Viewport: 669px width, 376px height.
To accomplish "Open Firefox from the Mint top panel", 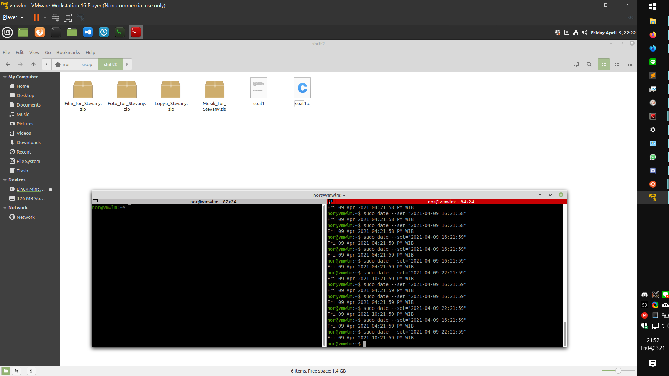I will [x=39, y=32].
